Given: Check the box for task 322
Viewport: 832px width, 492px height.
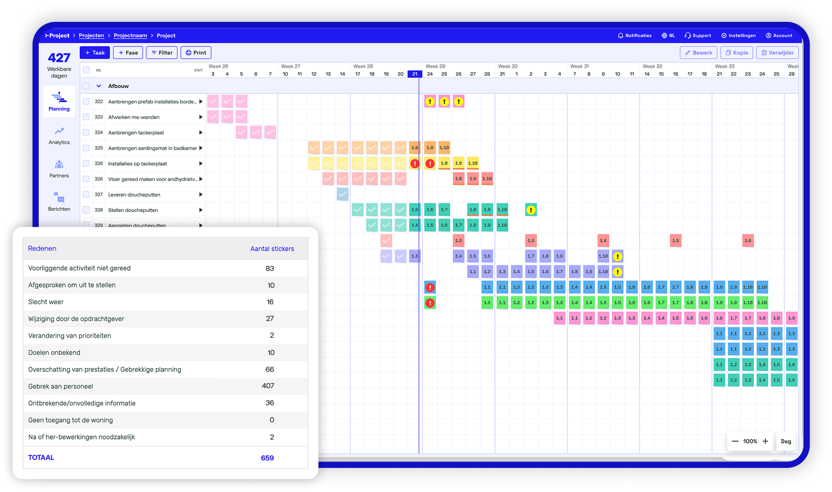Looking at the screenshot, I should pyautogui.click(x=86, y=102).
